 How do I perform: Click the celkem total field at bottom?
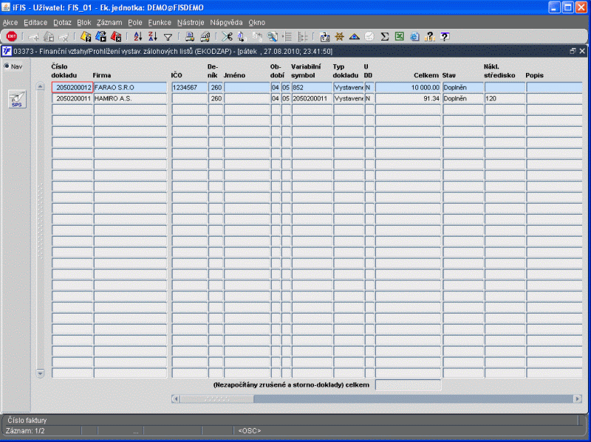[x=408, y=384]
